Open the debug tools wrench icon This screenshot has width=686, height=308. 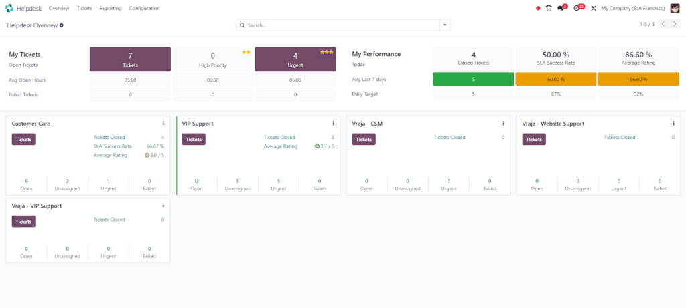point(593,8)
